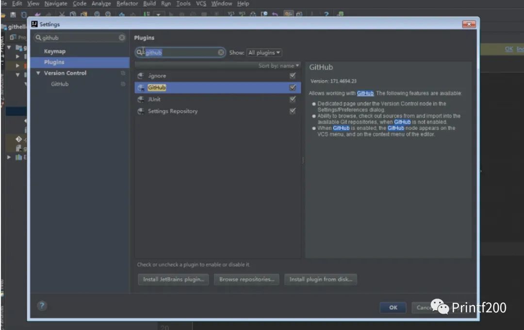The image size is (524, 330).
Task: Click the Paste toolbar icon
Action: coord(83,15)
